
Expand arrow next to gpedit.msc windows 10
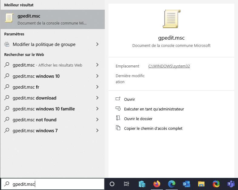pyautogui.click(x=97, y=76)
